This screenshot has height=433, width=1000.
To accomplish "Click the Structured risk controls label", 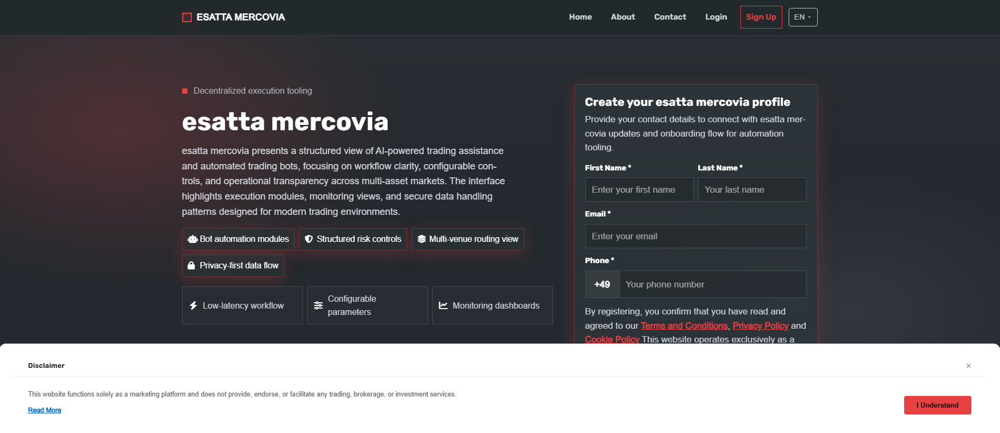I will click(359, 239).
